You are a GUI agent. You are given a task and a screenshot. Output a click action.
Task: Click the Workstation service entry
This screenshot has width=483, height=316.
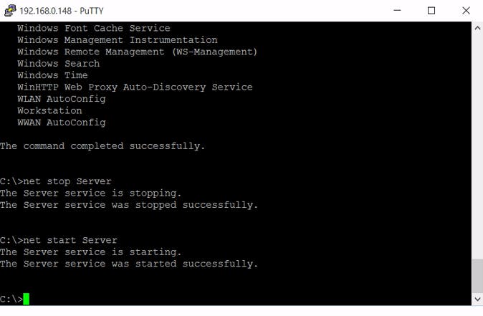tap(49, 111)
